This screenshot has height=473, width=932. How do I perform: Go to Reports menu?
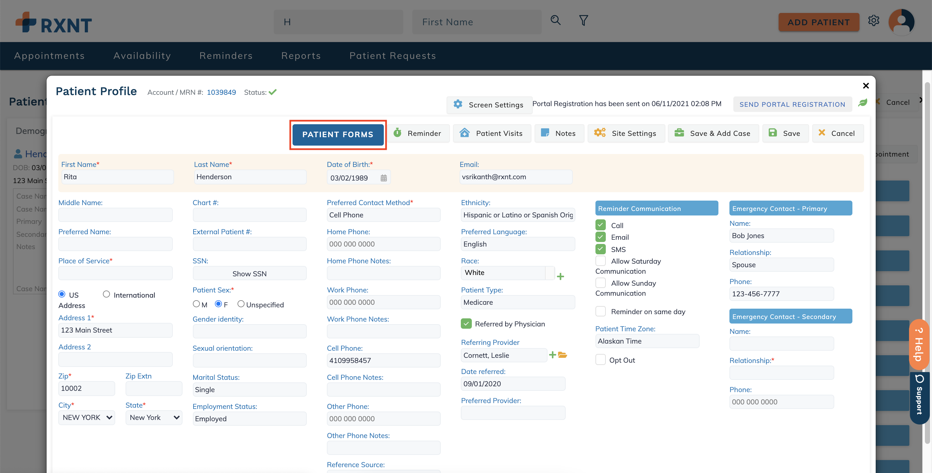coord(301,55)
